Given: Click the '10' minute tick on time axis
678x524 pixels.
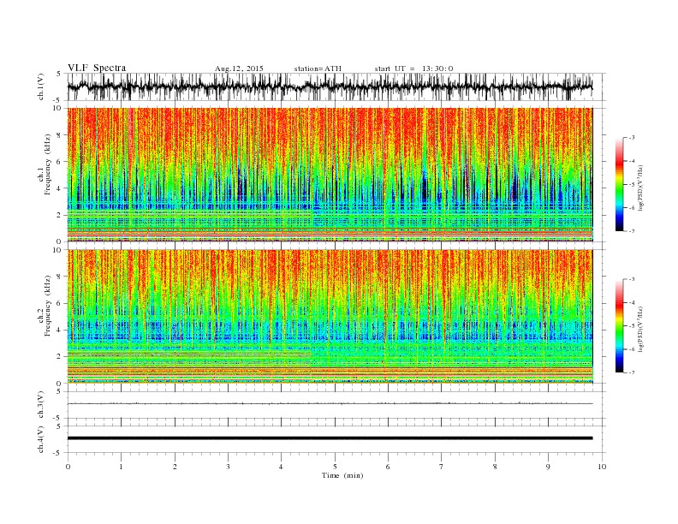Looking at the screenshot, I should pyautogui.click(x=602, y=467).
